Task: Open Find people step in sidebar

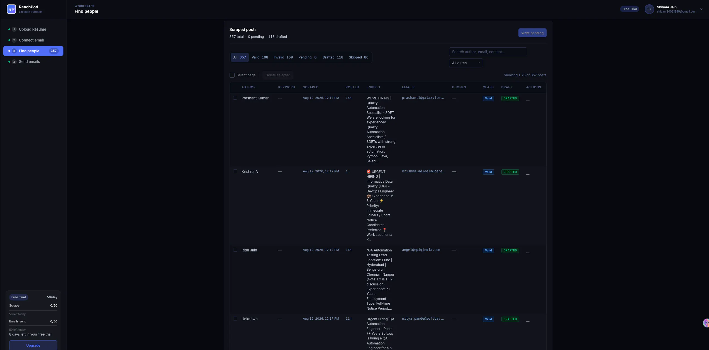Action: point(33,51)
